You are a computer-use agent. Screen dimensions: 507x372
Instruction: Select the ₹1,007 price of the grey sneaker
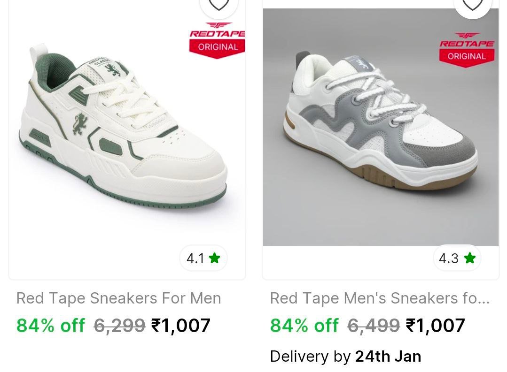(x=435, y=325)
